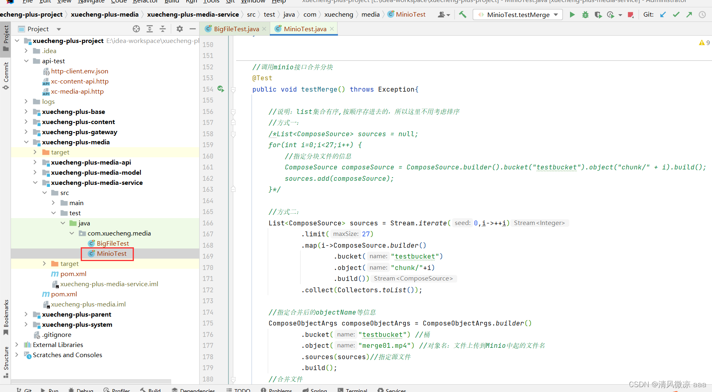The width and height of the screenshot is (712, 392).
Task: Close the BigFileTest.java tab
Action: tap(264, 29)
